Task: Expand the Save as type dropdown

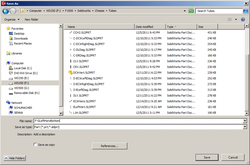Action: coord(245,127)
